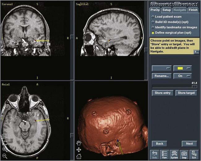Reset 3D view with home icon
The width and height of the screenshot is (201, 161).
coord(79,156)
